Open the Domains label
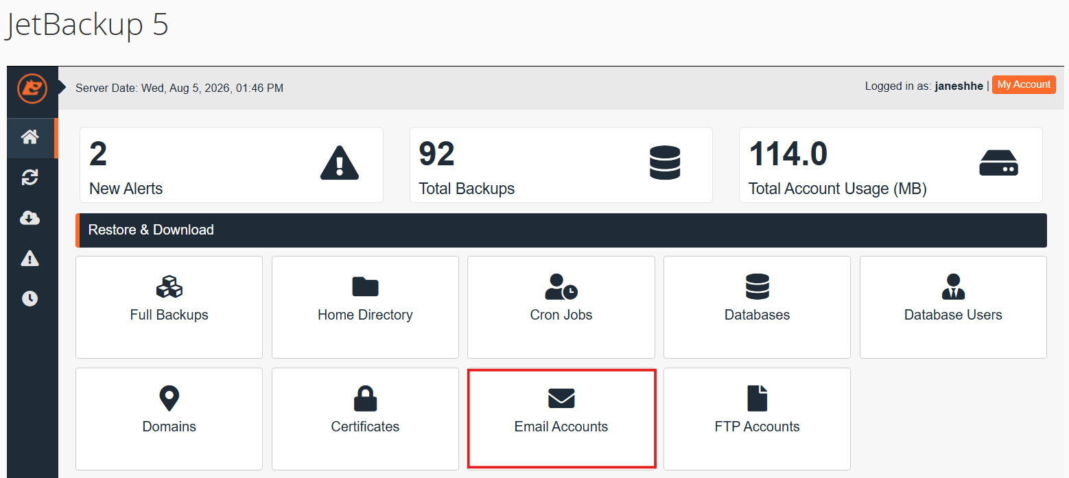The image size is (1069, 478). click(x=169, y=427)
